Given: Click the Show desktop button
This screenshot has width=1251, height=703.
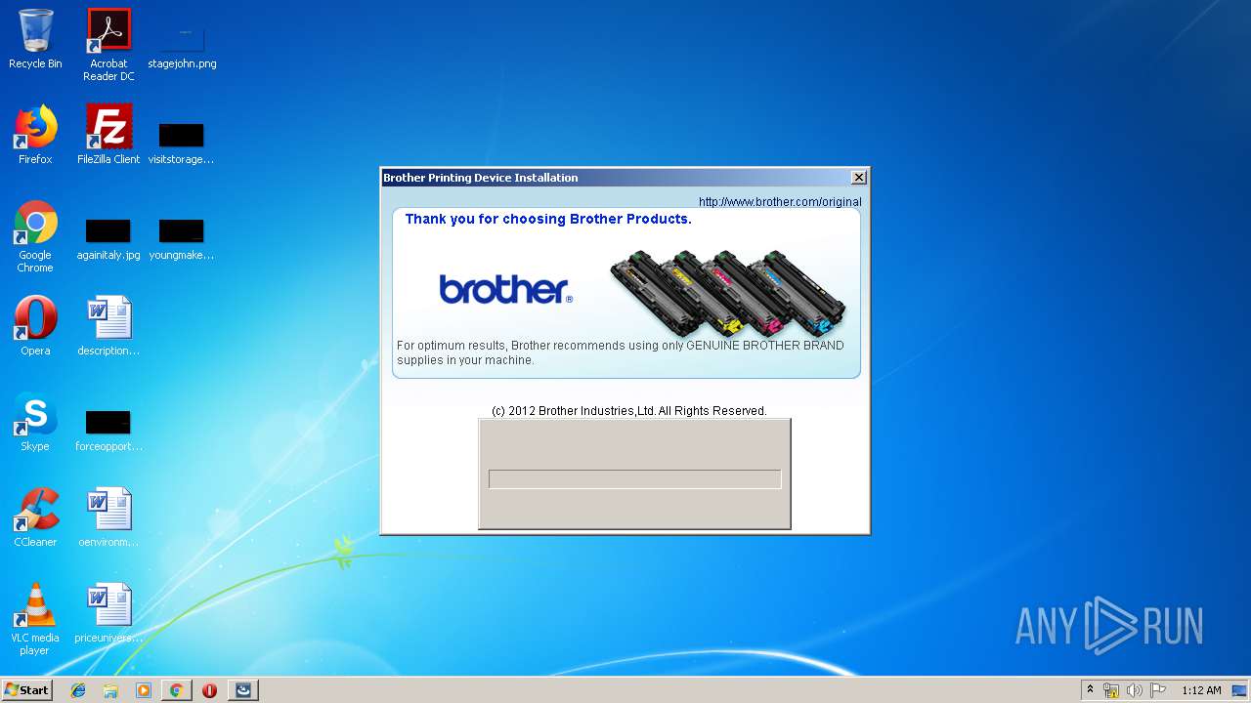Looking at the screenshot, I should [x=1240, y=690].
